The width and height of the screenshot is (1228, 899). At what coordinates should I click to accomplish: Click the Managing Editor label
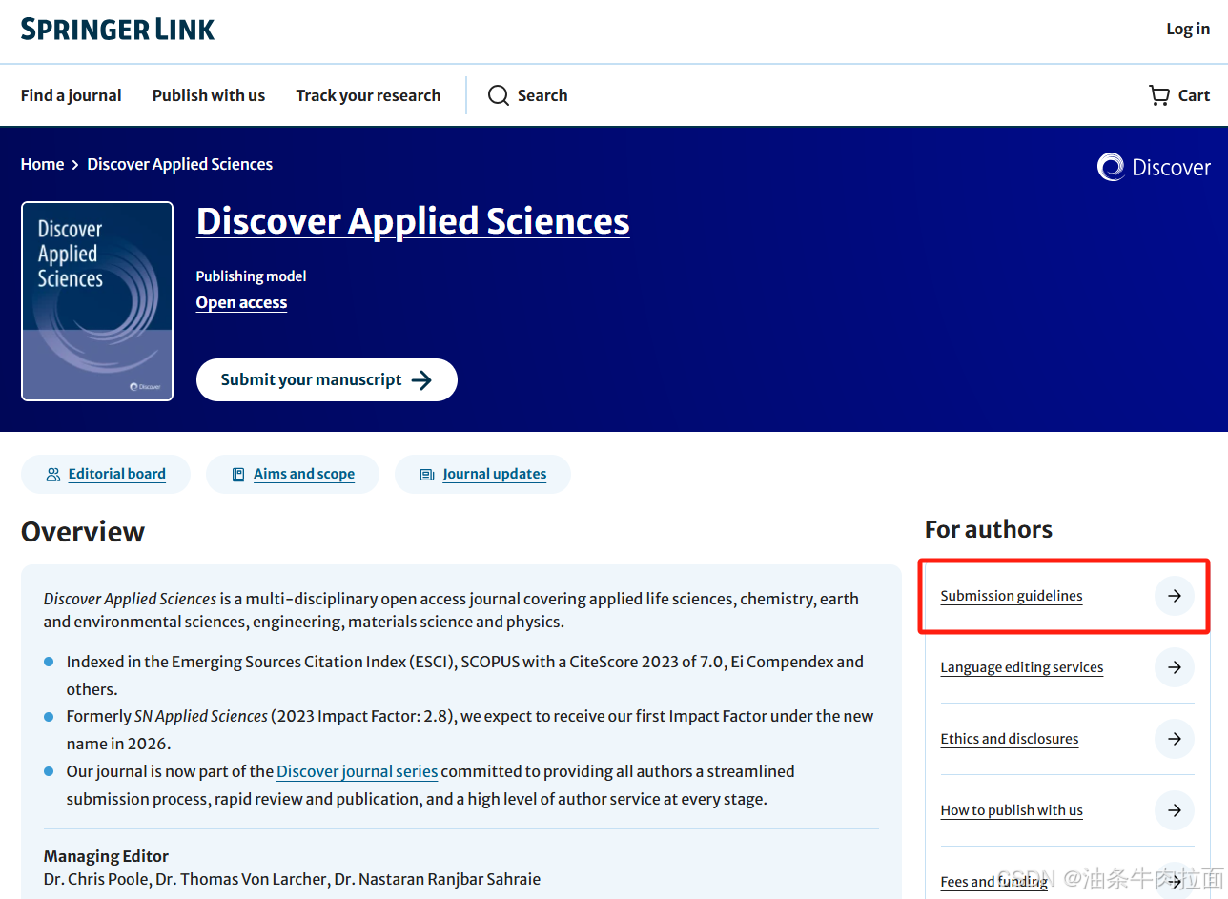(x=106, y=856)
